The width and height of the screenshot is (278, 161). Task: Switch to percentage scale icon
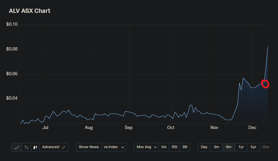click(26, 147)
